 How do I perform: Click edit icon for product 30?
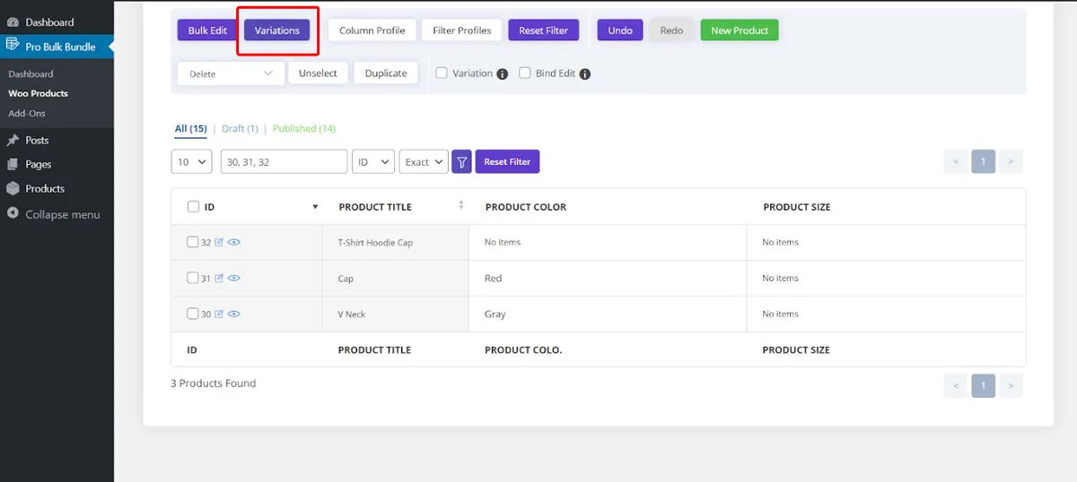(x=219, y=314)
